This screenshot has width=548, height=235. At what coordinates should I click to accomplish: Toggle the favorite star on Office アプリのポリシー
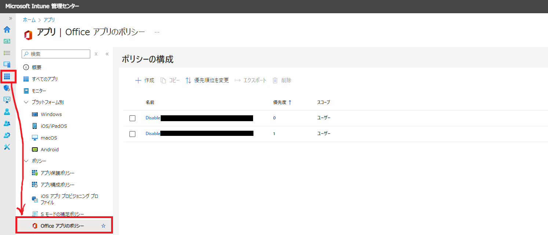click(x=103, y=225)
